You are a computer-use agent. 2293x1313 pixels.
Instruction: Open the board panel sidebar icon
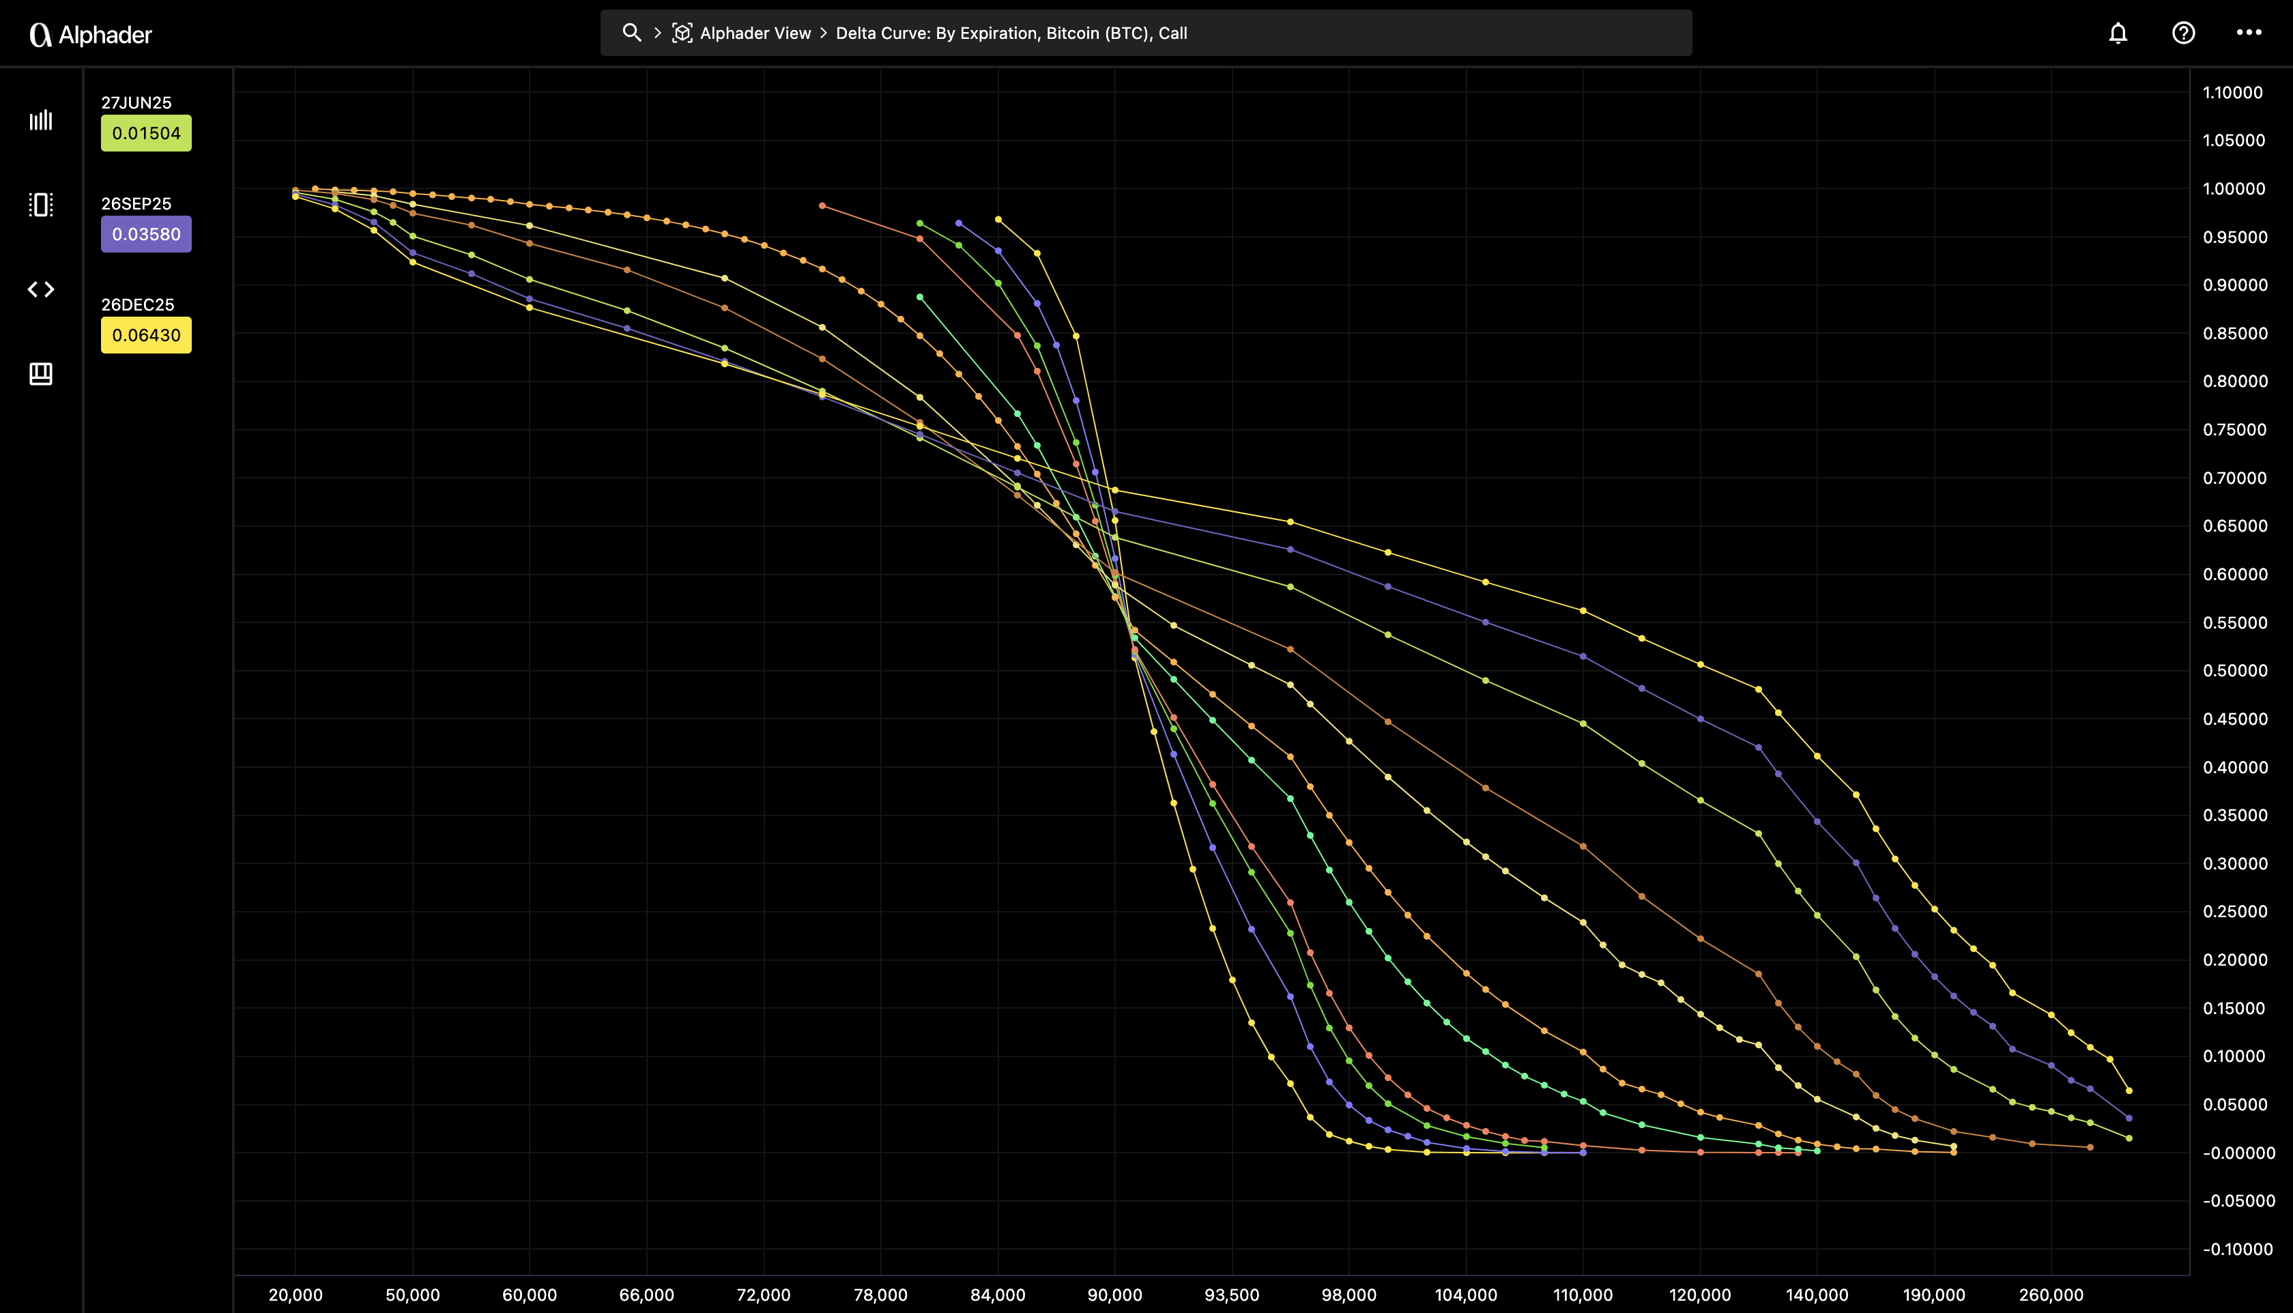click(x=40, y=373)
